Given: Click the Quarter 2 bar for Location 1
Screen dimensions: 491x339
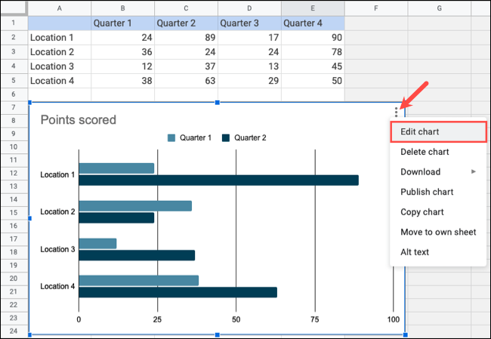Looking at the screenshot, I should [x=218, y=180].
